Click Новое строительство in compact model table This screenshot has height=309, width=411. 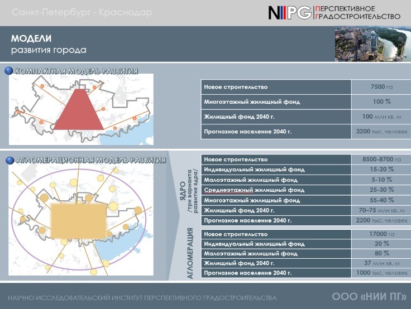pos(236,87)
